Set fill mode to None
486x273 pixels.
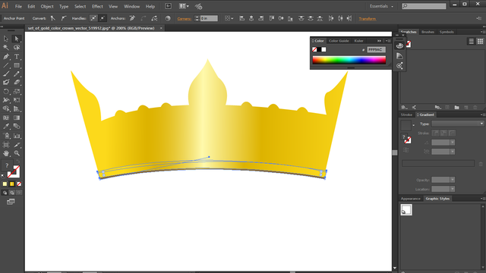coord(19,184)
